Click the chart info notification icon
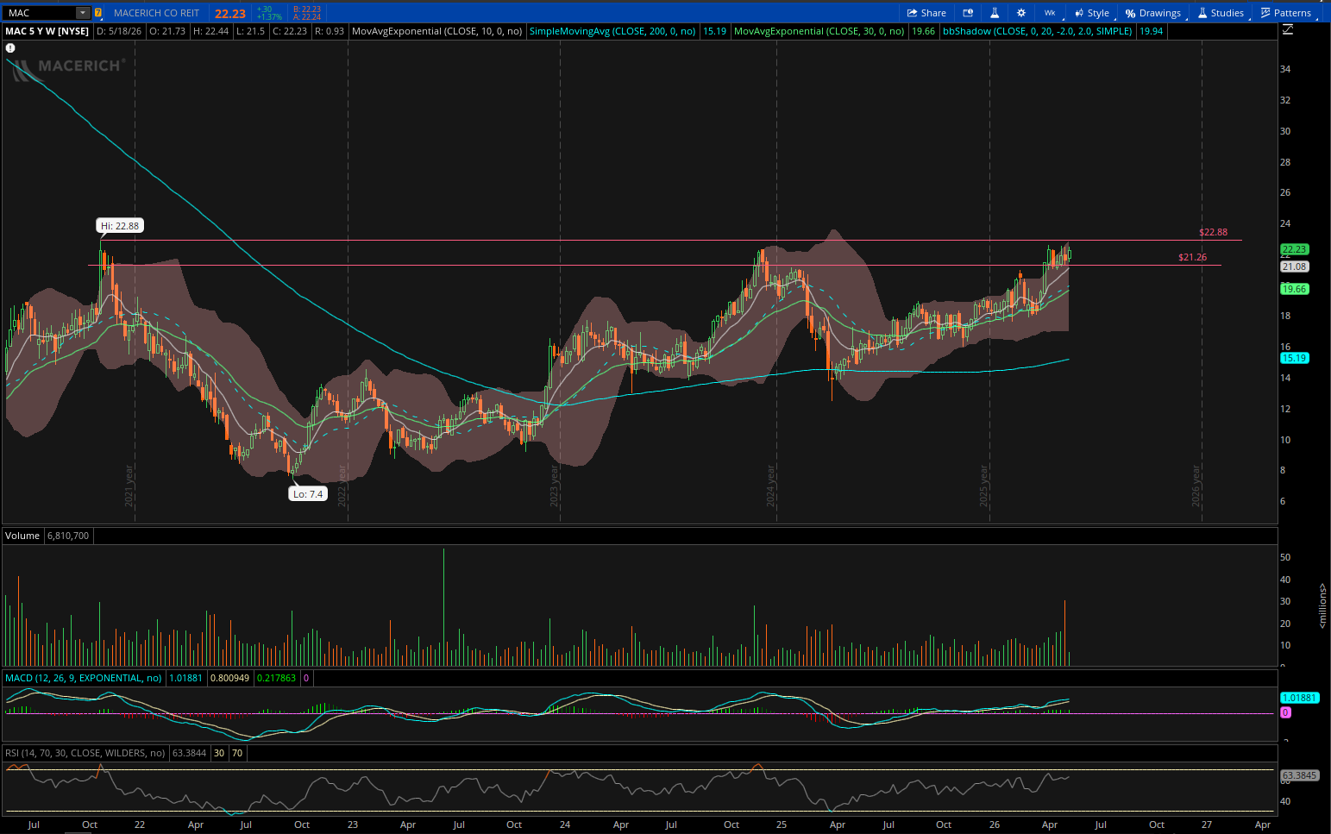1331x834 pixels. pos(10,48)
